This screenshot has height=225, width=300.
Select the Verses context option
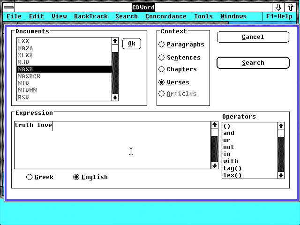tap(174, 82)
